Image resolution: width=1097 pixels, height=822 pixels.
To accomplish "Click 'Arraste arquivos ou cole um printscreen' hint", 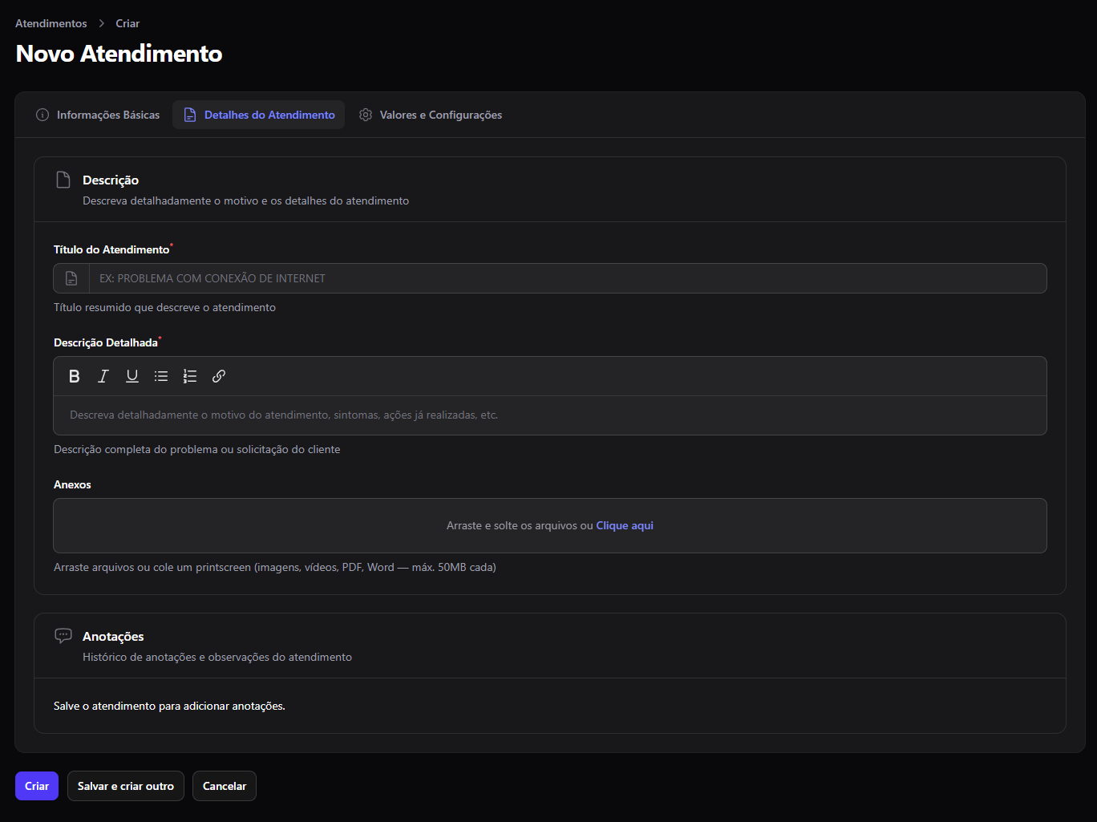I will [x=275, y=567].
